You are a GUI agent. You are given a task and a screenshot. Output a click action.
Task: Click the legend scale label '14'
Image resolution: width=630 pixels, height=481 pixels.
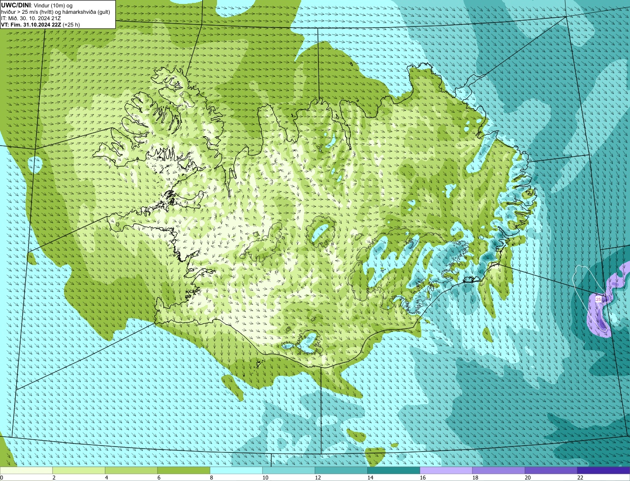pyautogui.click(x=370, y=478)
